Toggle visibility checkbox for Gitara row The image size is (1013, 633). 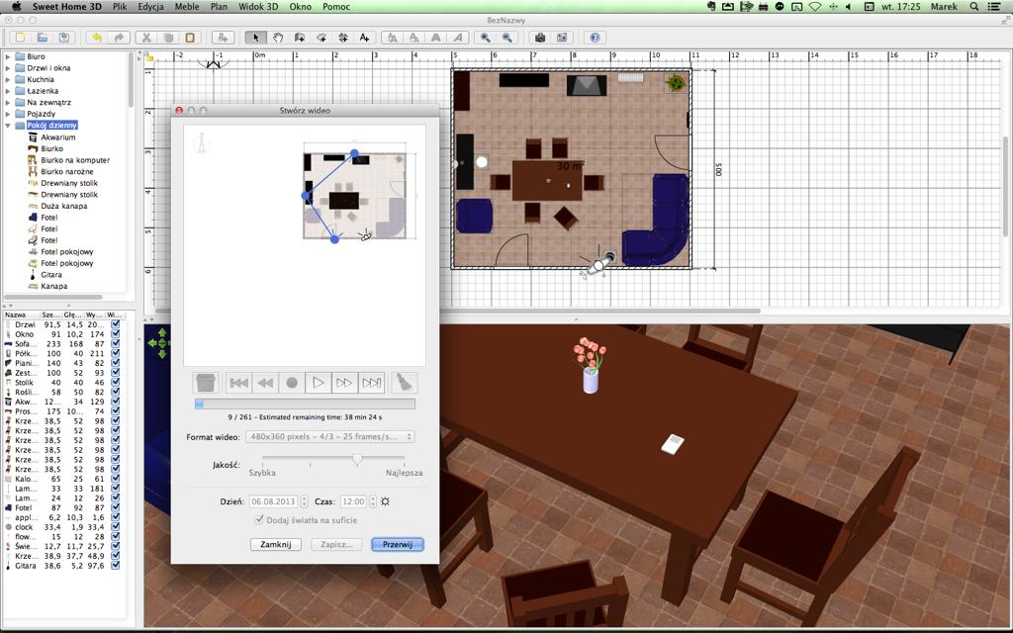(x=116, y=566)
